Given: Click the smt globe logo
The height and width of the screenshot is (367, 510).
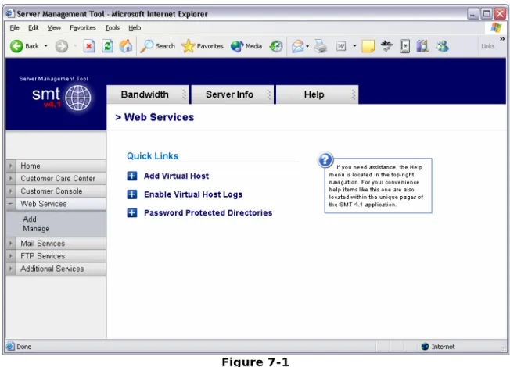Looking at the screenshot, I should (x=78, y=98).
